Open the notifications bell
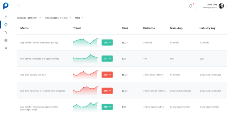 (191, 6)
